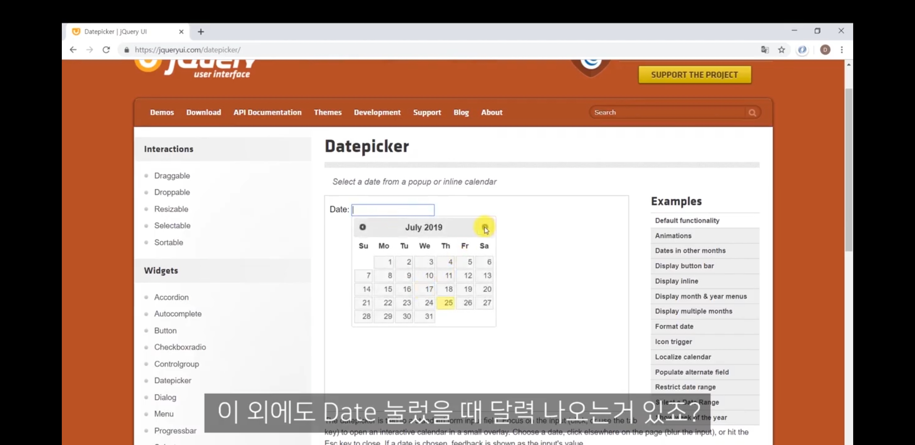Open Progressbar widget link
The width and height of the screenshot is (915, 445).
(x=175, y=430)
